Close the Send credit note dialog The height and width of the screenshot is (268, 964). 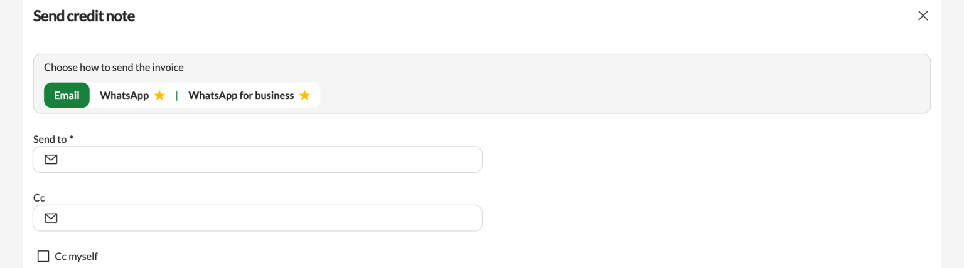click(923, 16)
